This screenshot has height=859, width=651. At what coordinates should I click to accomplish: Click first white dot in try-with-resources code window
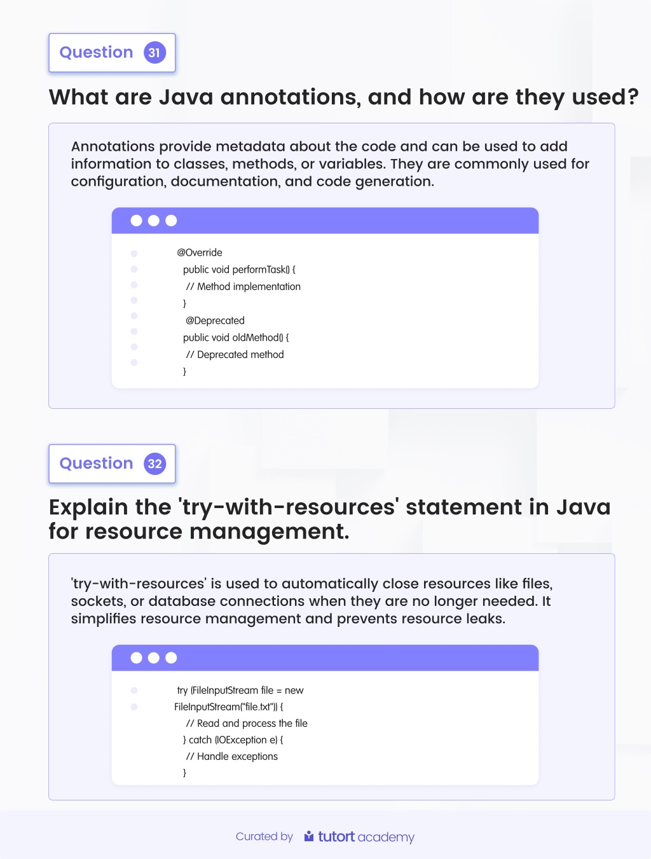136,658
